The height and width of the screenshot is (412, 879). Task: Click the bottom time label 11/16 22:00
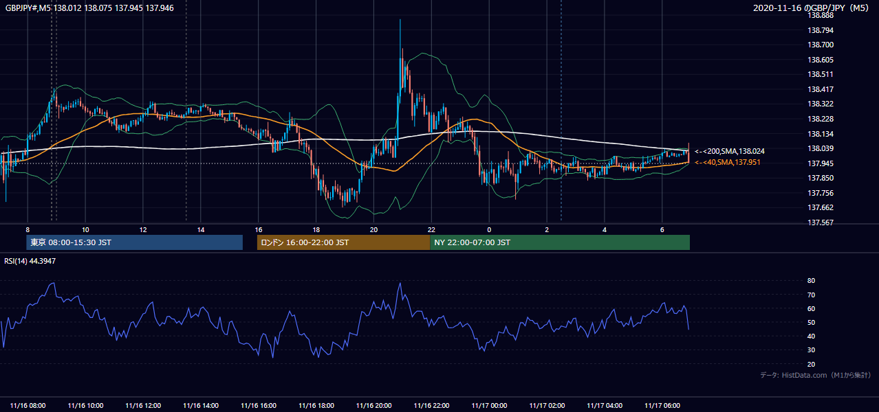point(432,405)
